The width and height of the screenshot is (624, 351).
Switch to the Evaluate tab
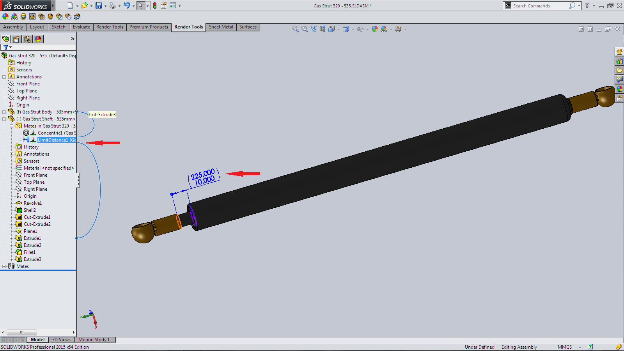81,27
